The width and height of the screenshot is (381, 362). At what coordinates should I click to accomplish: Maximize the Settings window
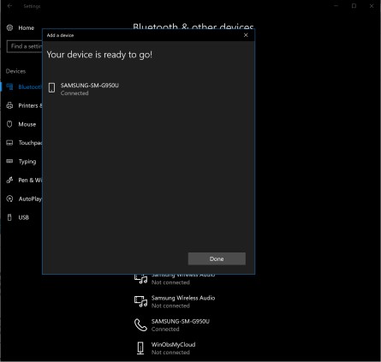(354, 6)
